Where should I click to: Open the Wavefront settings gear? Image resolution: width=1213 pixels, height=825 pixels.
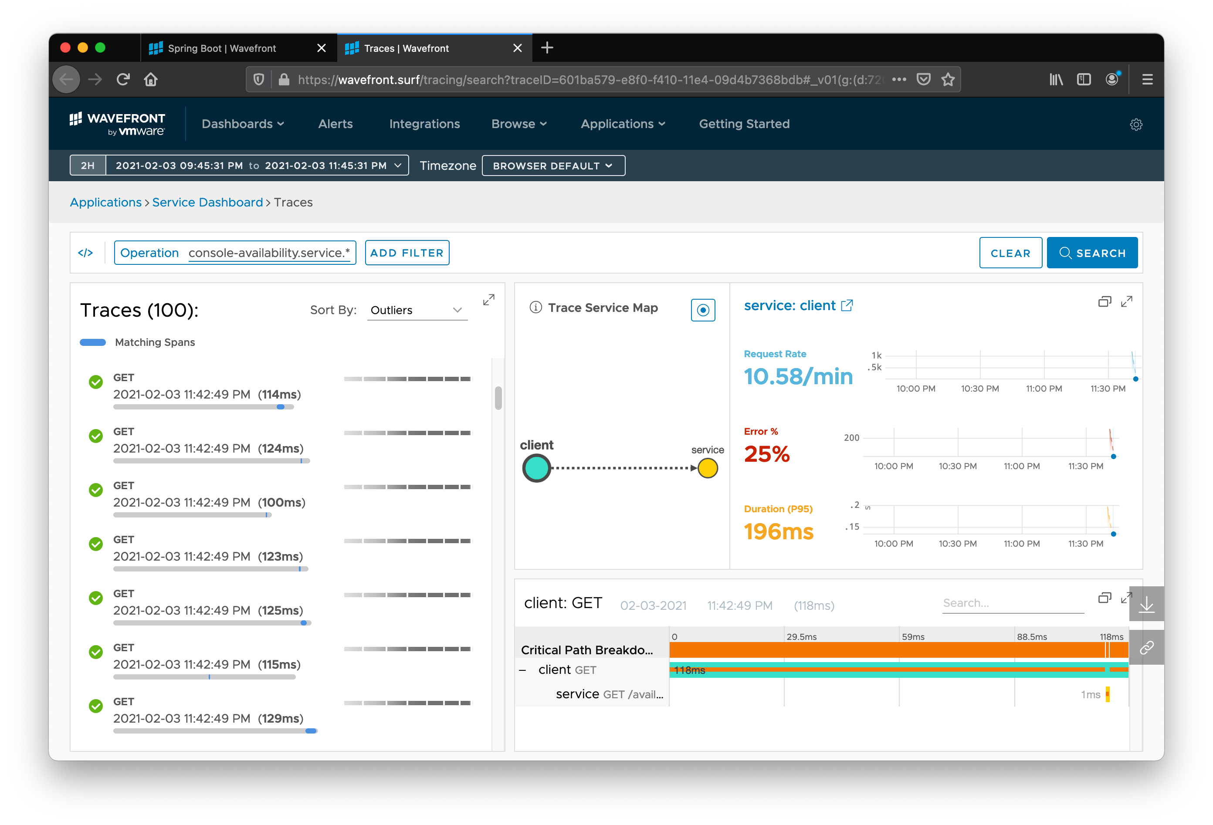click(x=1136, y=124)
